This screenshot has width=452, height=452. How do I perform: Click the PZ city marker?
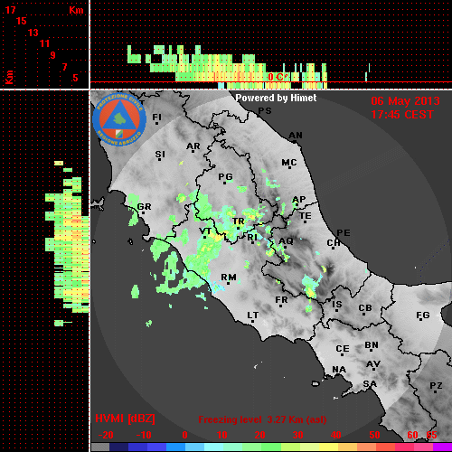tap(436, 391)
